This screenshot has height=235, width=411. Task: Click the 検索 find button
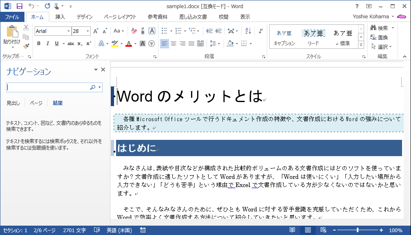379,28
